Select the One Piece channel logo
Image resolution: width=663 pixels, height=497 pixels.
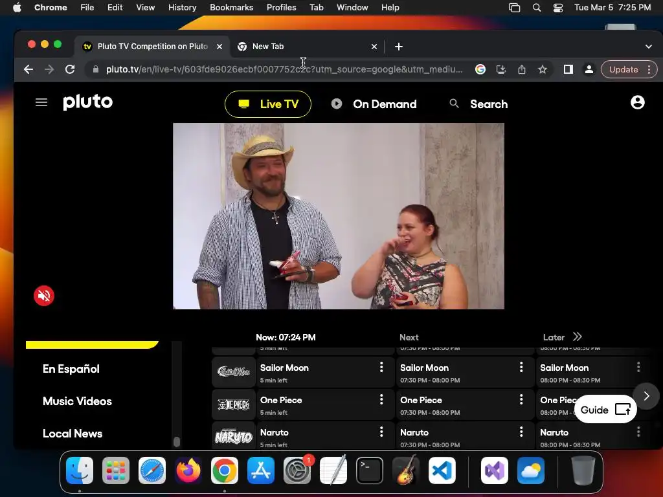pyautogui.click(x=233, y=404)
